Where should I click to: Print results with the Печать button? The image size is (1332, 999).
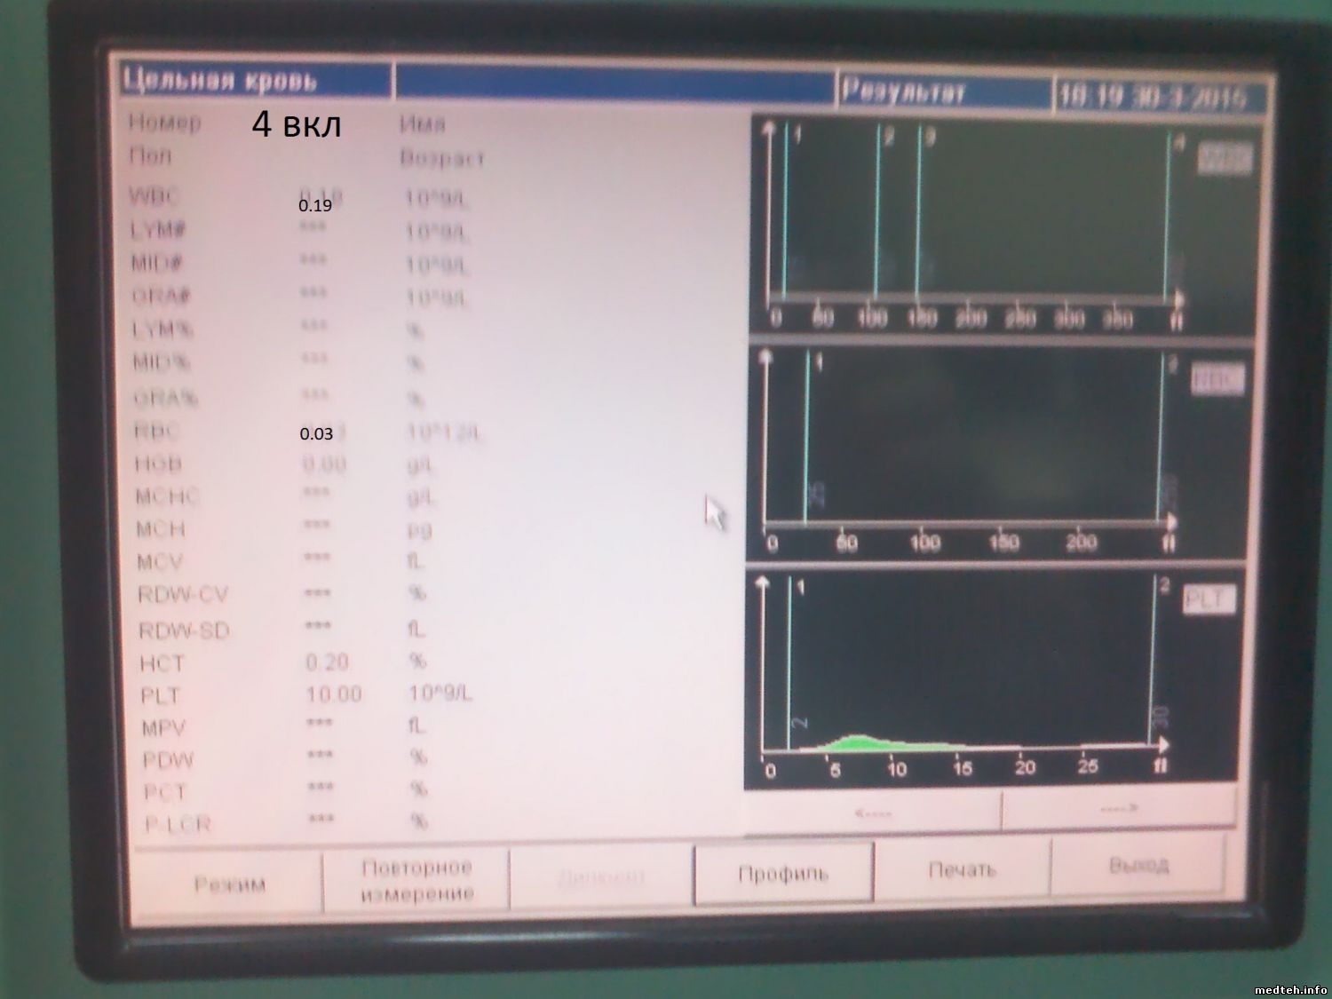click(x=962, y=870)
